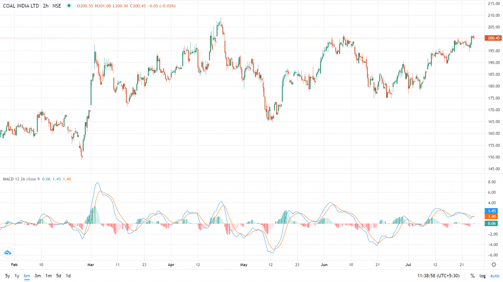Click the Jul label on time axis
503x282 pixels.
tap(409, 265)
